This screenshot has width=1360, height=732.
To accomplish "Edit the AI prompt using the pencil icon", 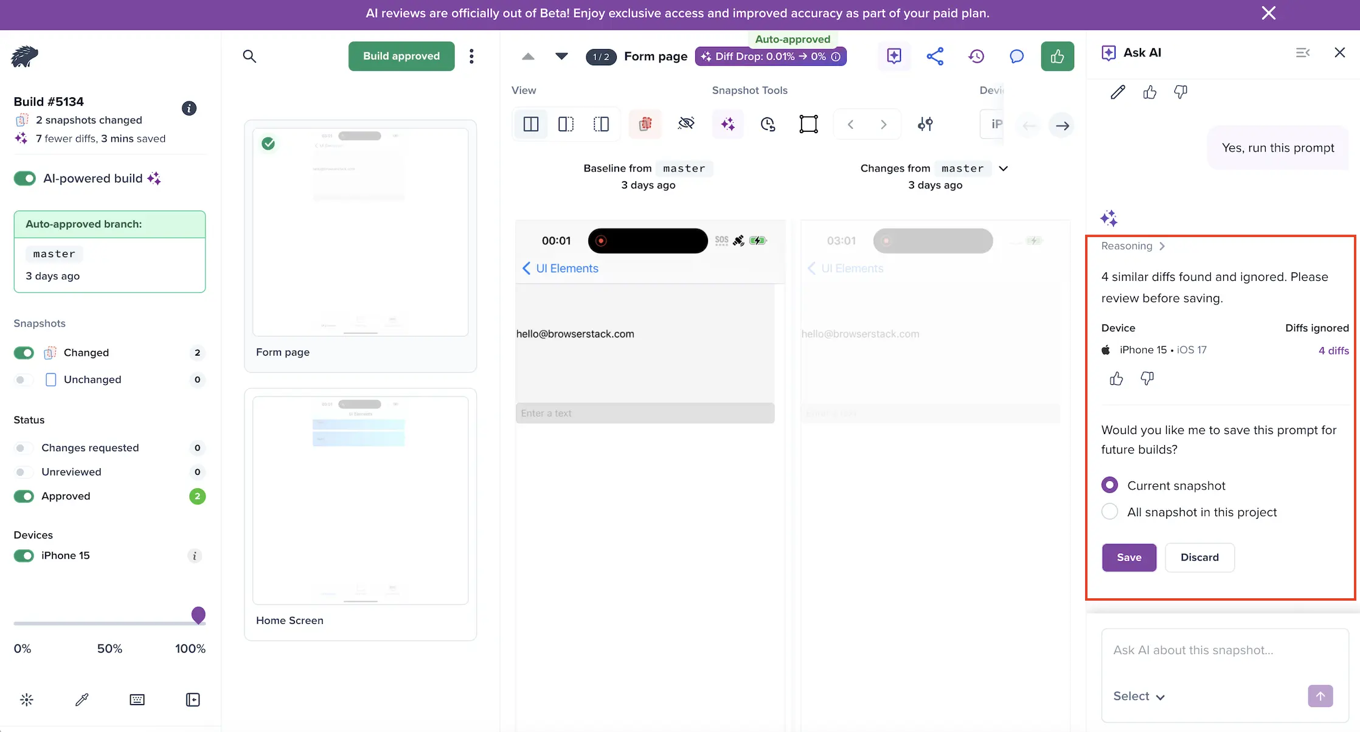I will point(1118,92).
